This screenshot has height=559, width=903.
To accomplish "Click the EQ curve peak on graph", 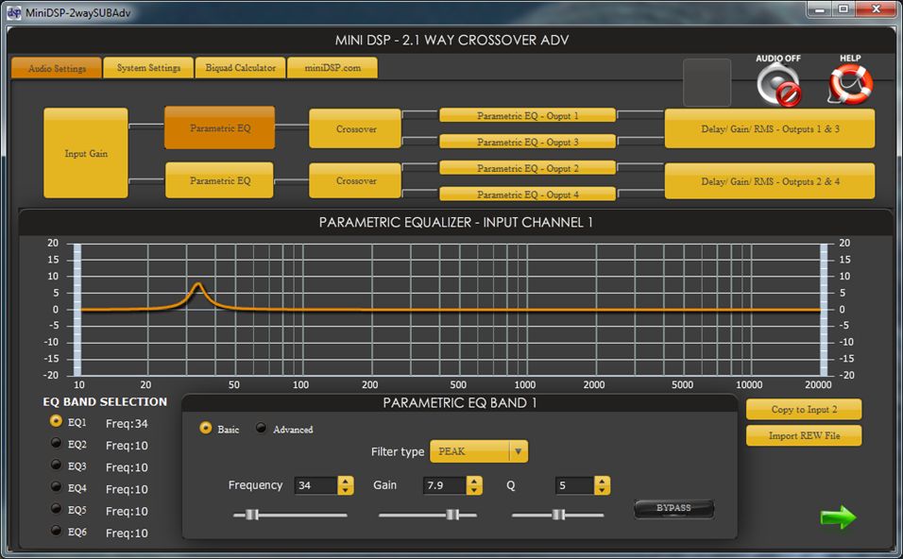I will (x=198, y=284).
